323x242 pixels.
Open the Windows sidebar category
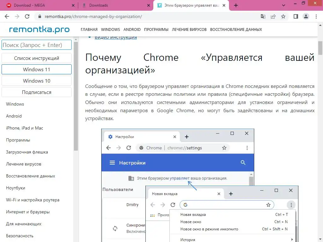coord(15,104)
